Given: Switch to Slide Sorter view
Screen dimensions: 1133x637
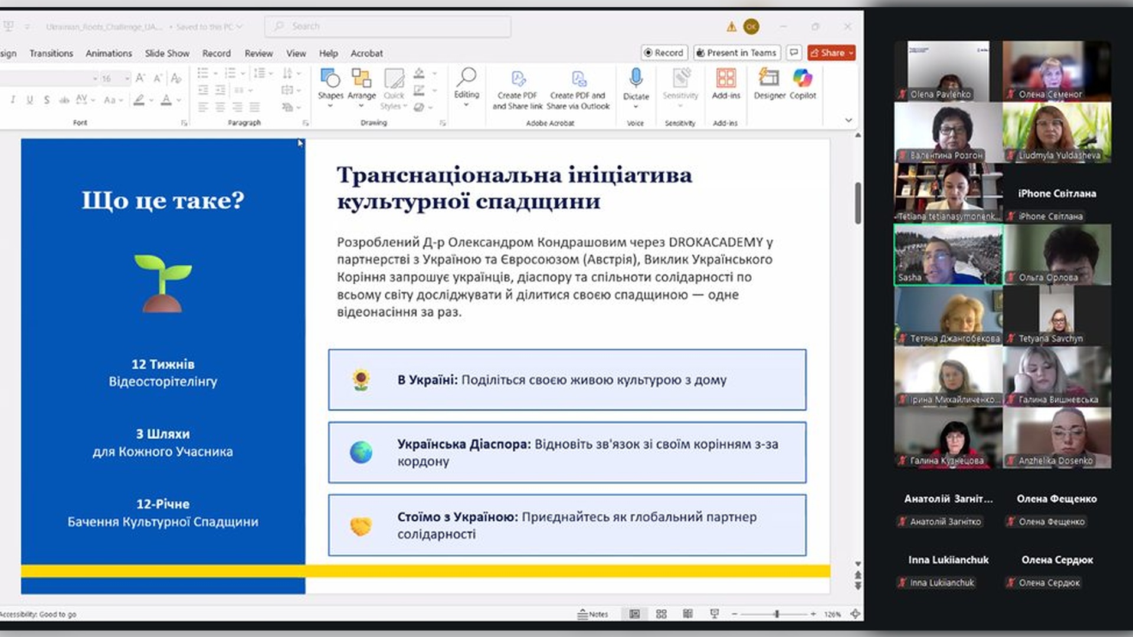Looking at the screenshot, I should point(662,614).
